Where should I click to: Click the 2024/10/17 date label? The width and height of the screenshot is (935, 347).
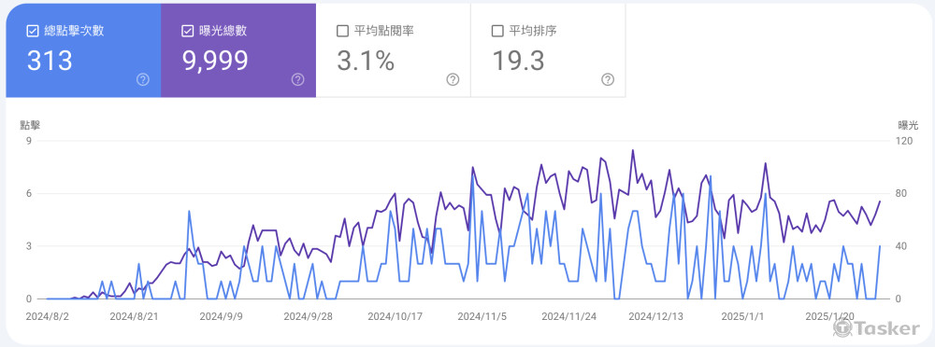pyautogui.click(x=395, y=316)
